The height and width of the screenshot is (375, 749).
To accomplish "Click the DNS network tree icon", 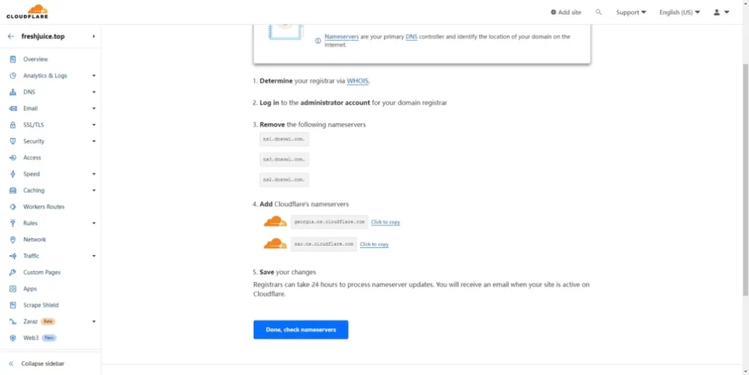I will (13, 92).
